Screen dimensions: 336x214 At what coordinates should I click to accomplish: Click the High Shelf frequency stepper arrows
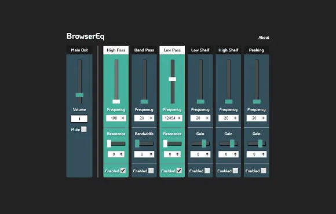coord(235,118)
